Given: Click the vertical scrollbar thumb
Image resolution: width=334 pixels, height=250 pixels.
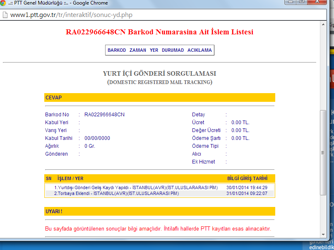Looking at the screenshot, I should coord(323,152).
